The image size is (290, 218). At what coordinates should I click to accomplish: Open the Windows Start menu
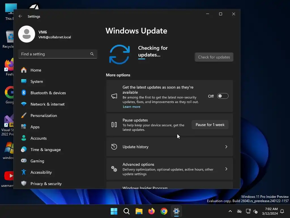[x=114, y=211]
